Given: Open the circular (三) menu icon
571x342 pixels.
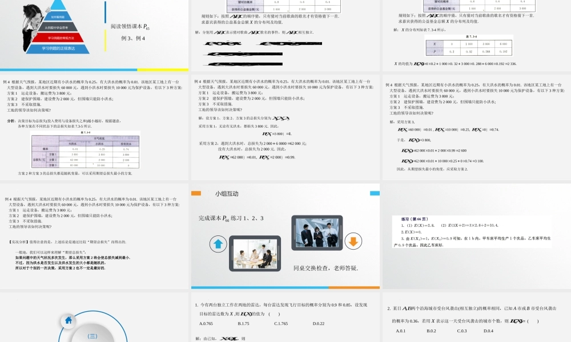Looking at the screenshot, I should (x=91, y=336).
